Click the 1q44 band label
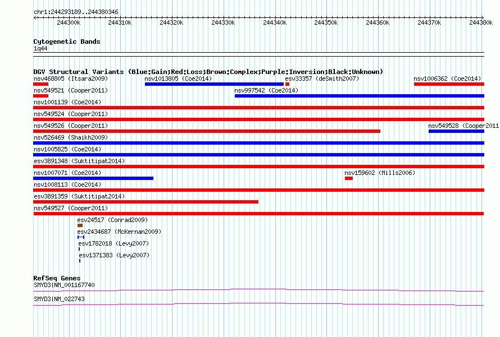 [40, 48]
